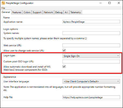Toggle Allow user to change web service URL
Viewport: 123px width, 108px height.
64,50
